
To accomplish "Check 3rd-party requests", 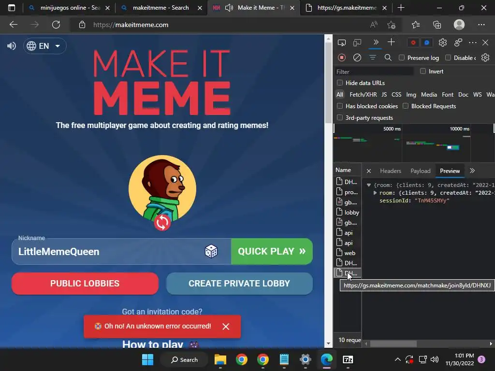I will (340, 117).
